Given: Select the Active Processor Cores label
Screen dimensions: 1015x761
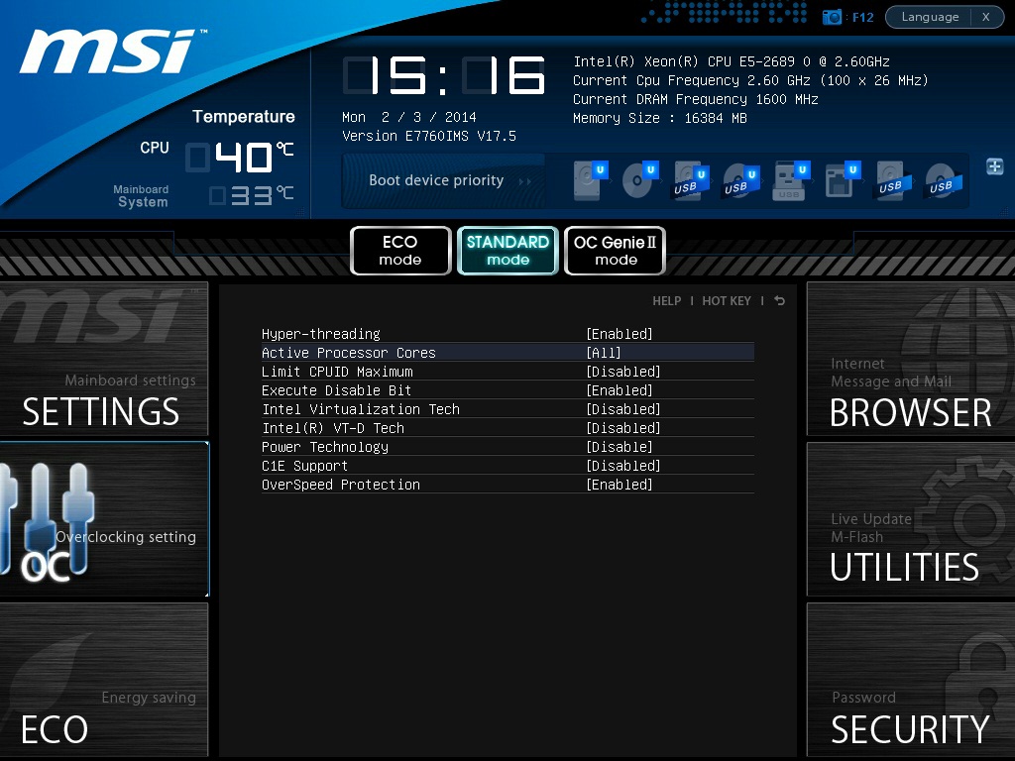Looking at the screenshot, I should pos(348,353).
